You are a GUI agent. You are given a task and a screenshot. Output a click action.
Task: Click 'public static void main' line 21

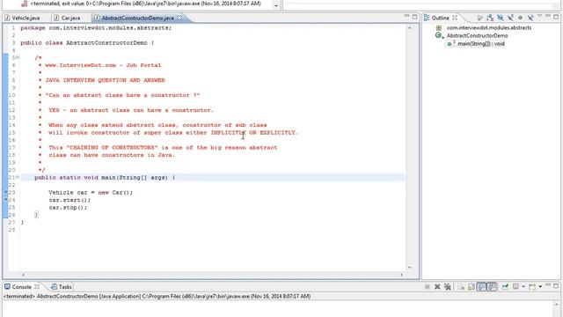pos(105,177)
